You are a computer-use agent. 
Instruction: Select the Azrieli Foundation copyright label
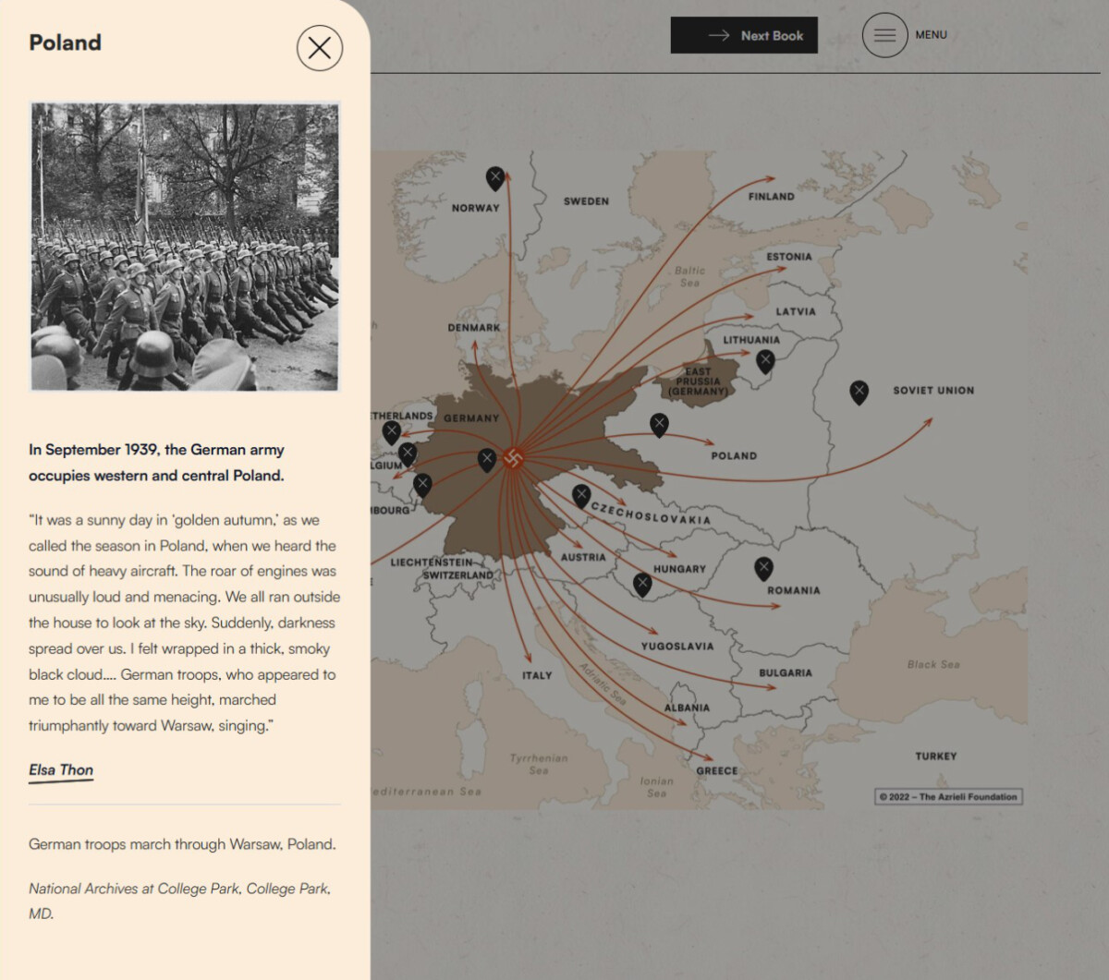[x=948, y=796]
